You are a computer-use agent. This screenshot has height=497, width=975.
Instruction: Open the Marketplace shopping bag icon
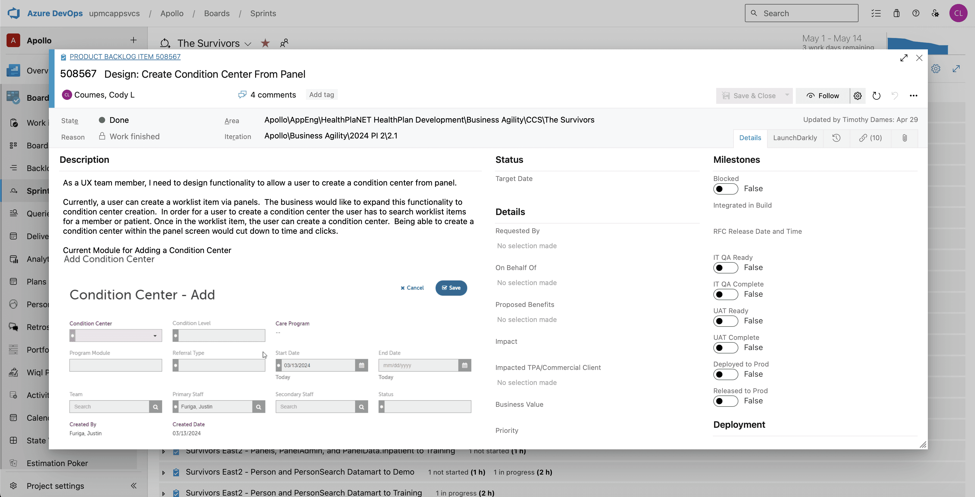point(896,14)
